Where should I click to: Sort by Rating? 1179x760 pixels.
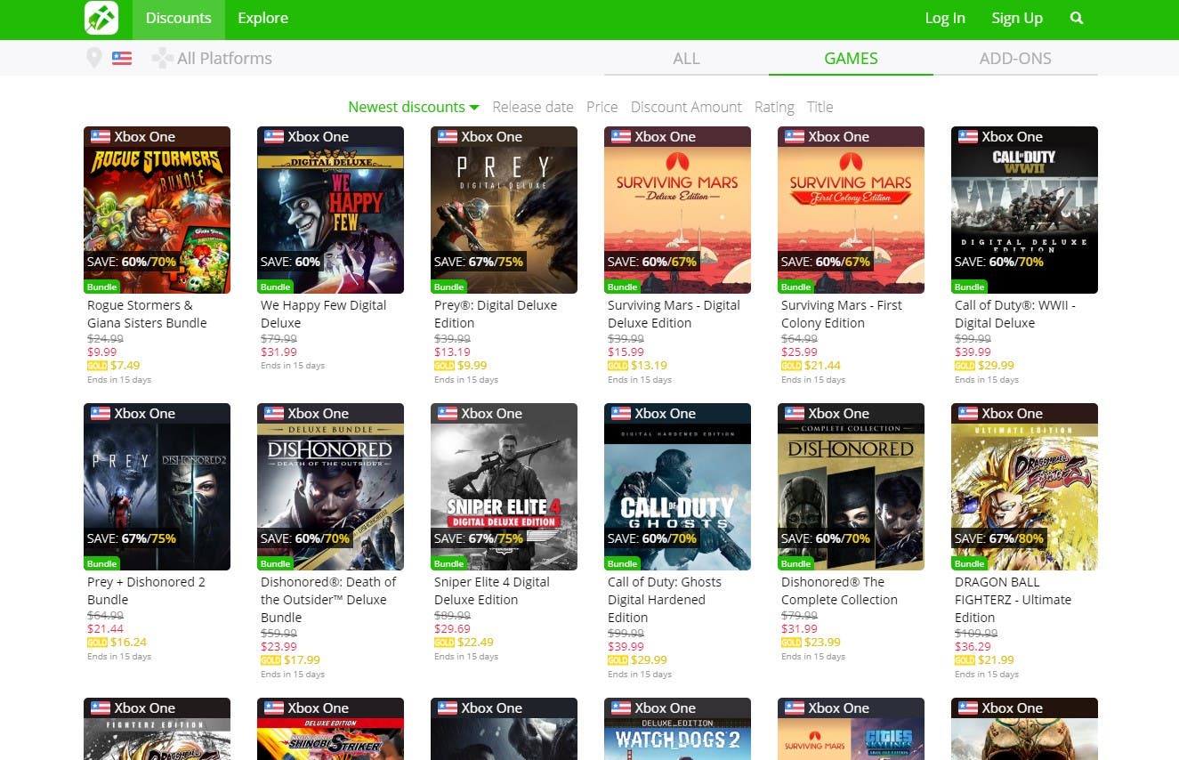[774, 107]
